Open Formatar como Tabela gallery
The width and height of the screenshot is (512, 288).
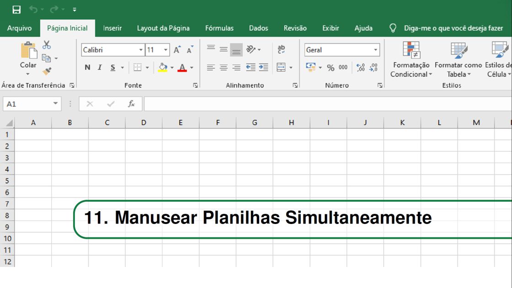[458, 59]
